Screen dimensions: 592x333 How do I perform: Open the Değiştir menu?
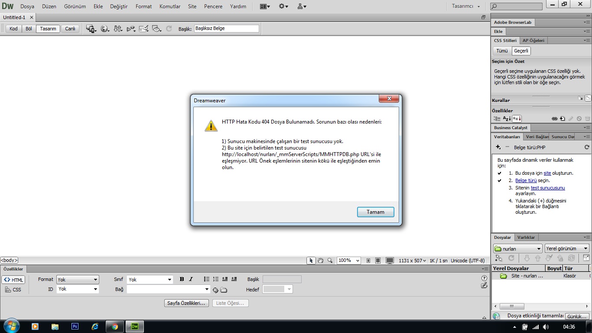119,7
